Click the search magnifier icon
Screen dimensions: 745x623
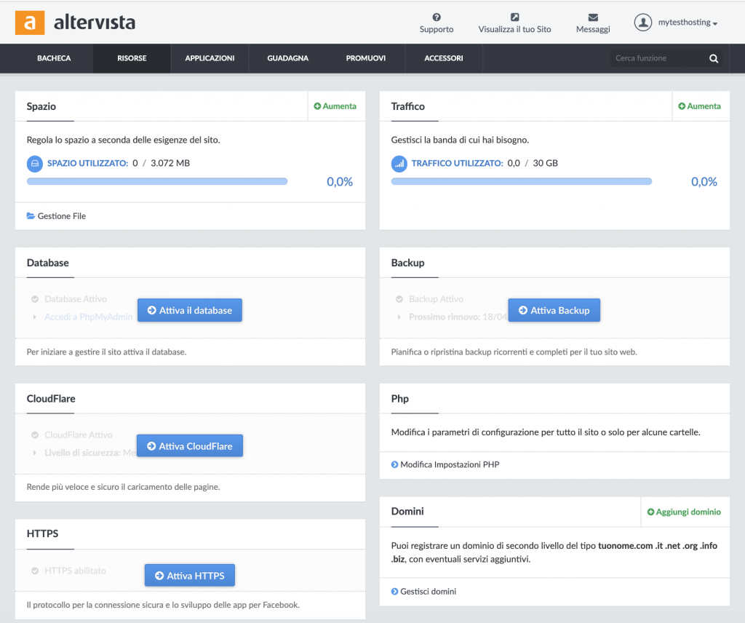(714, 58)
